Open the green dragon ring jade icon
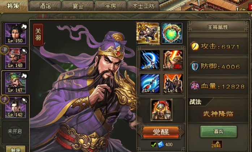 172,33
